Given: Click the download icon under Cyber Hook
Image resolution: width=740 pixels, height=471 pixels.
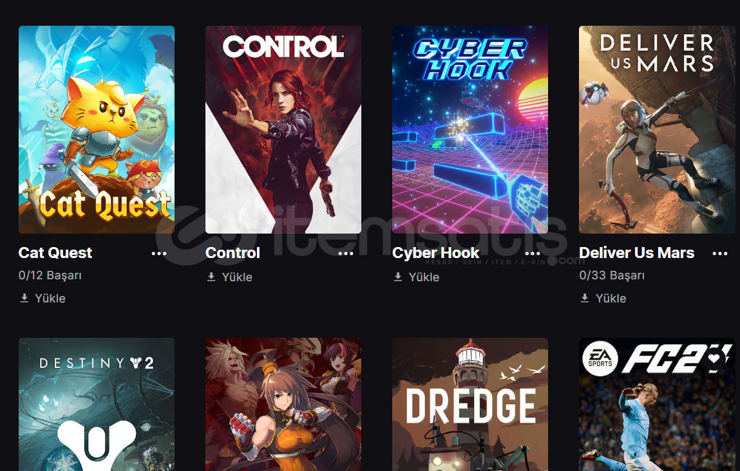Looking at the screenshot, I should point(398,277).
